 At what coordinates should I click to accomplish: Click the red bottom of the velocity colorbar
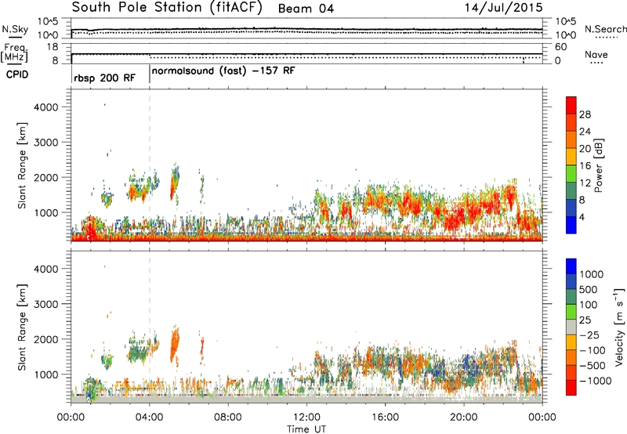[571, 388]
